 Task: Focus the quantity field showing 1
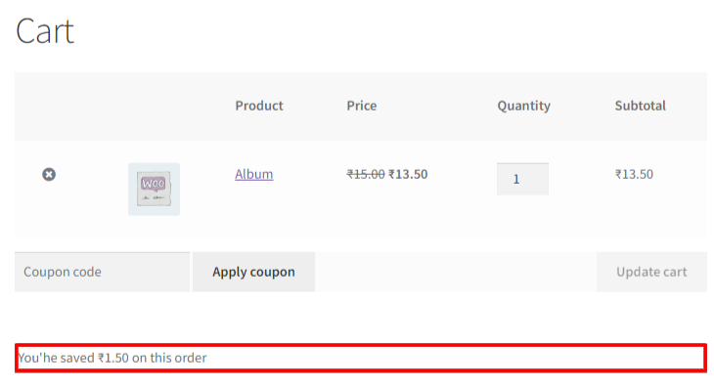[522, 179]
